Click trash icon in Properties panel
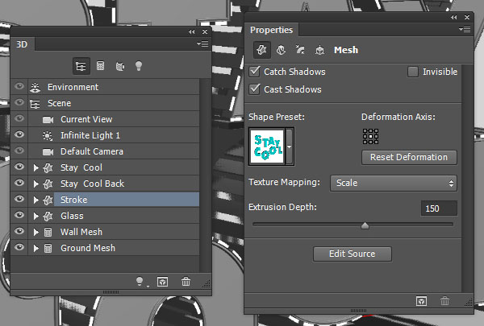484x326 pixels. [x=444, y=301]
